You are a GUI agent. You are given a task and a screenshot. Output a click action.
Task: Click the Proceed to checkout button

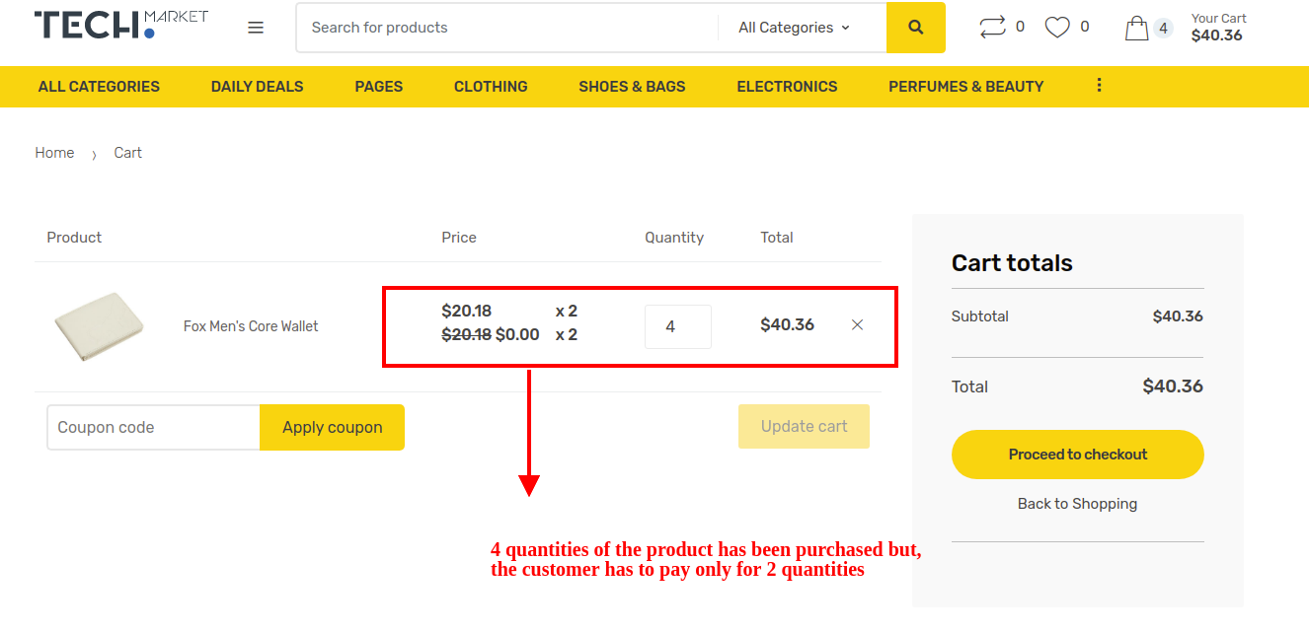pos(1077,455)
